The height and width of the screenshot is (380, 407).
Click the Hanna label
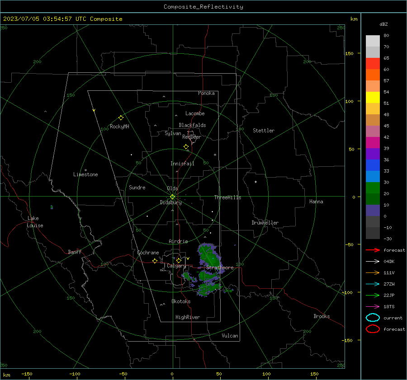[x=316, y=202]
